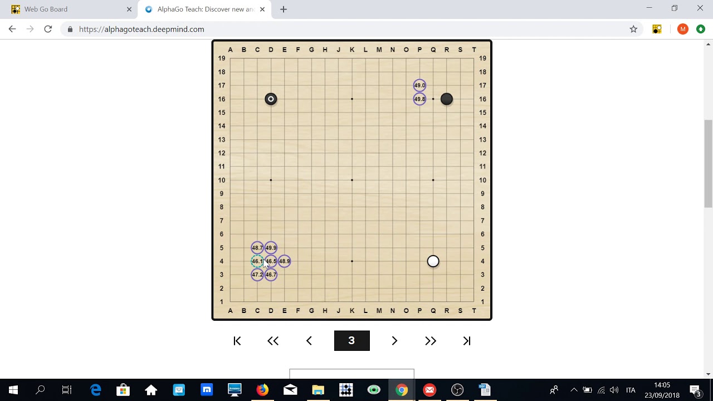Click the scrollbar down arrow

[x=709, y=374]
